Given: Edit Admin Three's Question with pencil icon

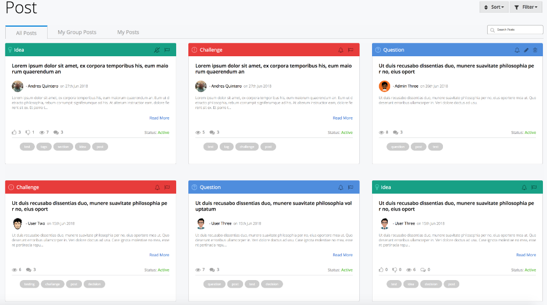Looking at the screenshot, I should click(x=526, y=50).
